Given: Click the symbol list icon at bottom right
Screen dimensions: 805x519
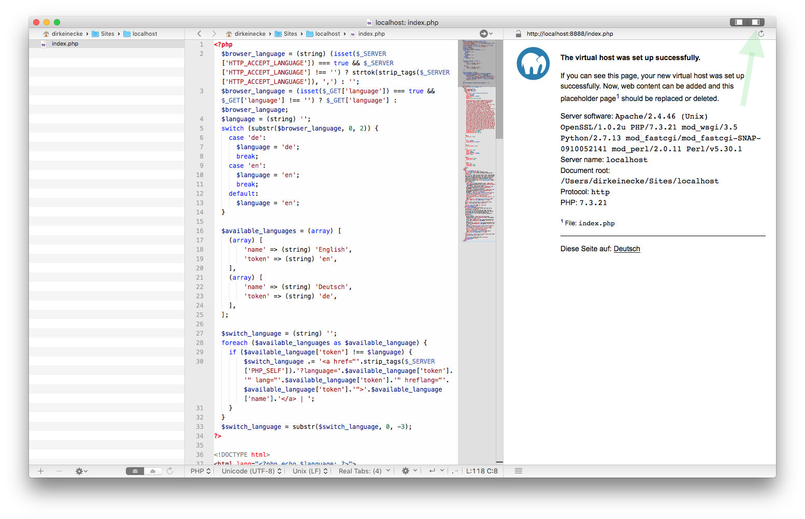Looking at the screenshot, I should tap(518, 470).
